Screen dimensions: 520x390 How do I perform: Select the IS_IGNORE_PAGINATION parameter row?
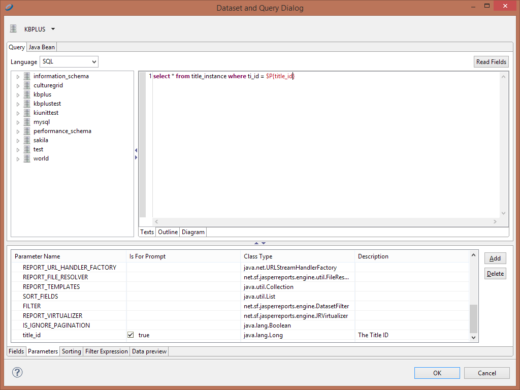240,326
